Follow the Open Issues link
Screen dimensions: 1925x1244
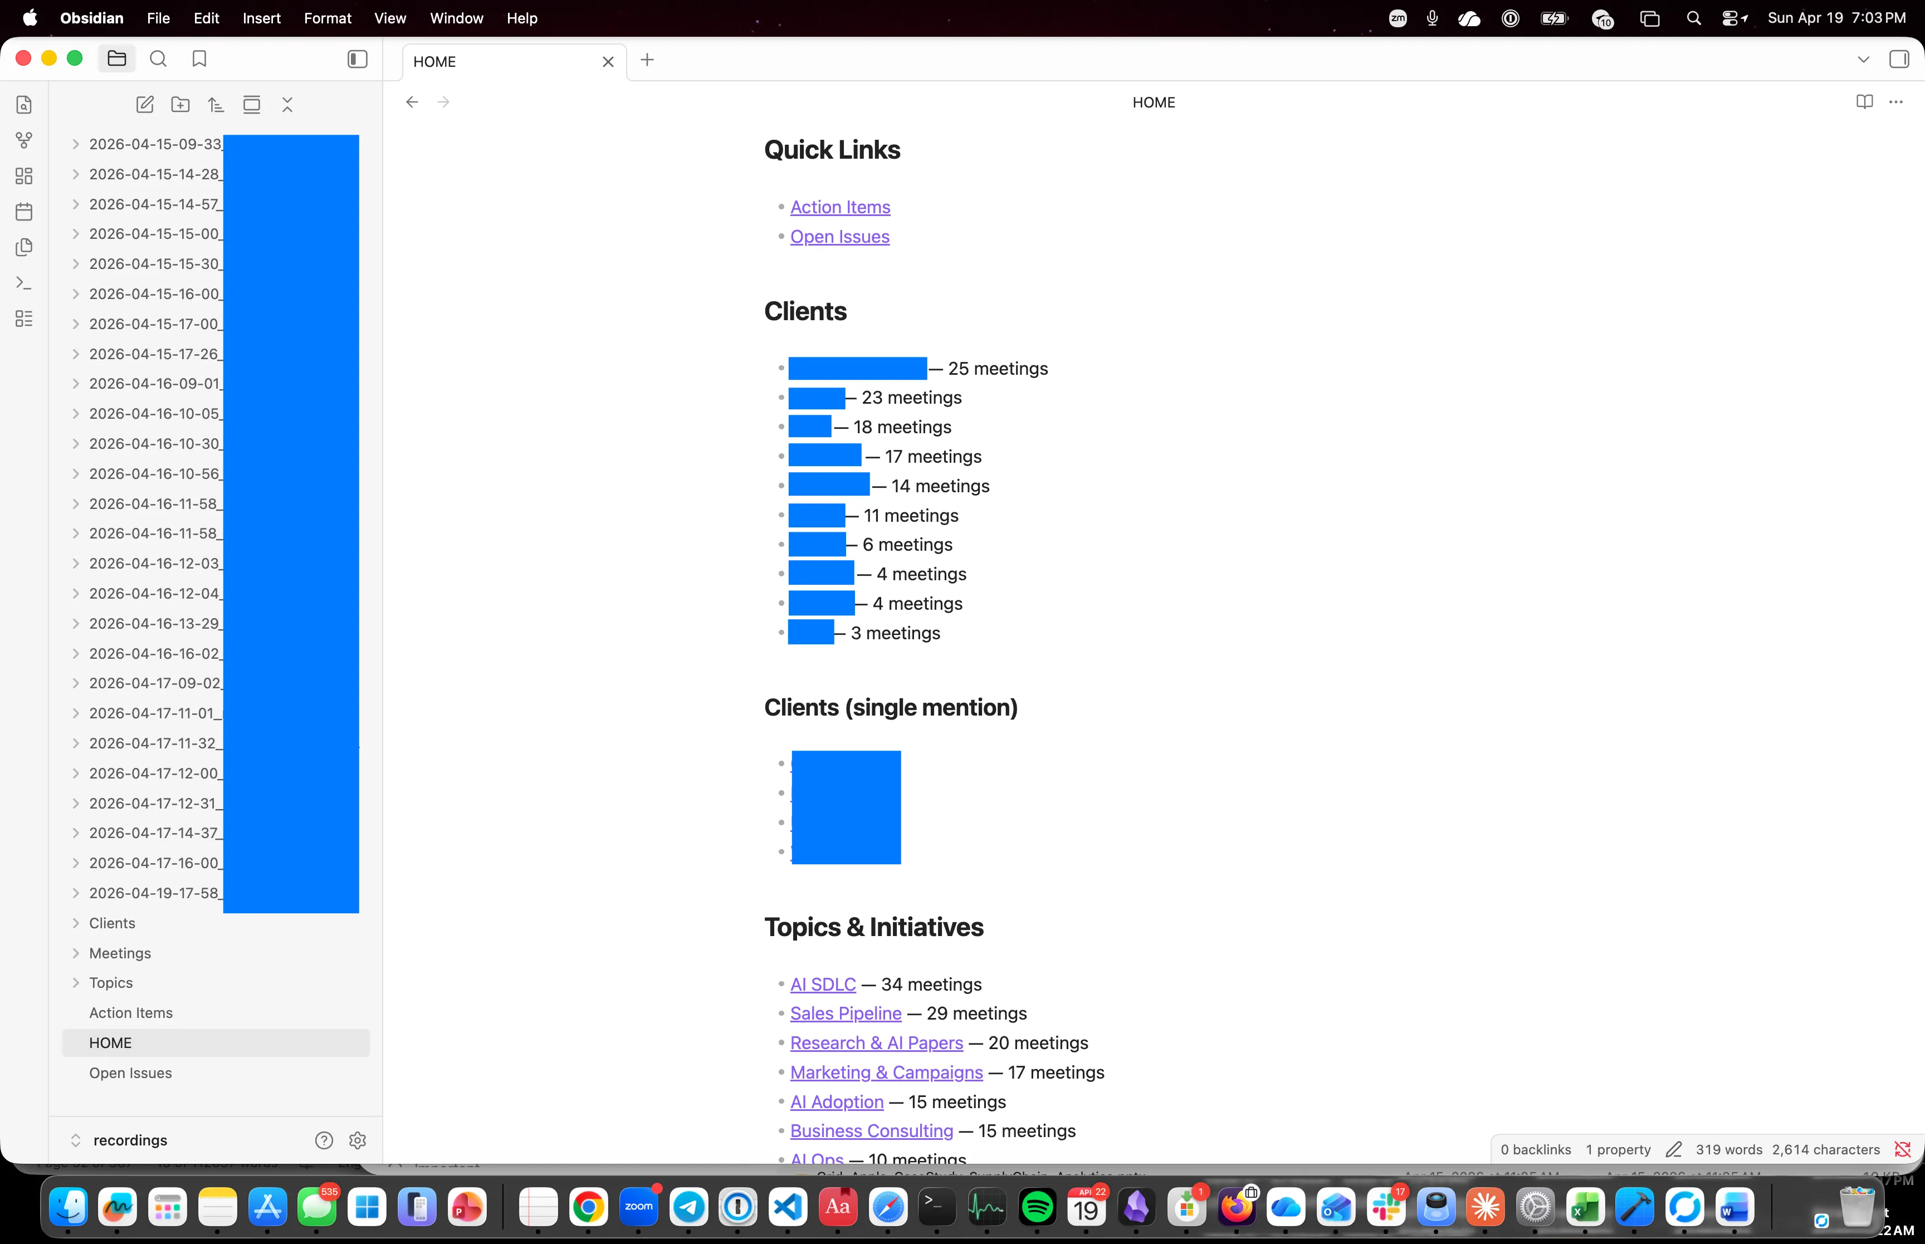point(839,237)
